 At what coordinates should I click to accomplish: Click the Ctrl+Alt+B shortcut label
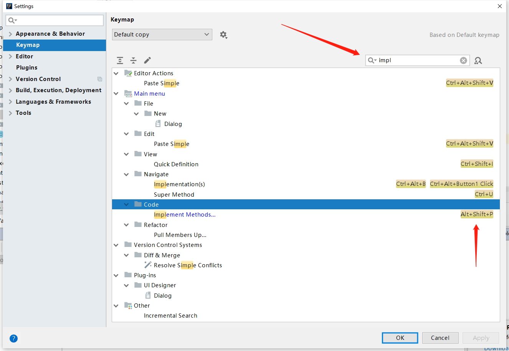pyautogui.click(x=411, y=184)
